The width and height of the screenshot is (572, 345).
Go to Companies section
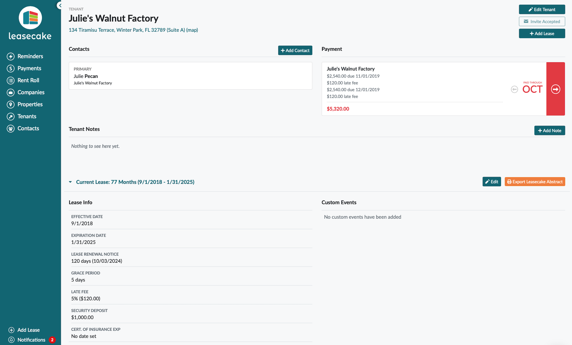click(x=31, y=93)
